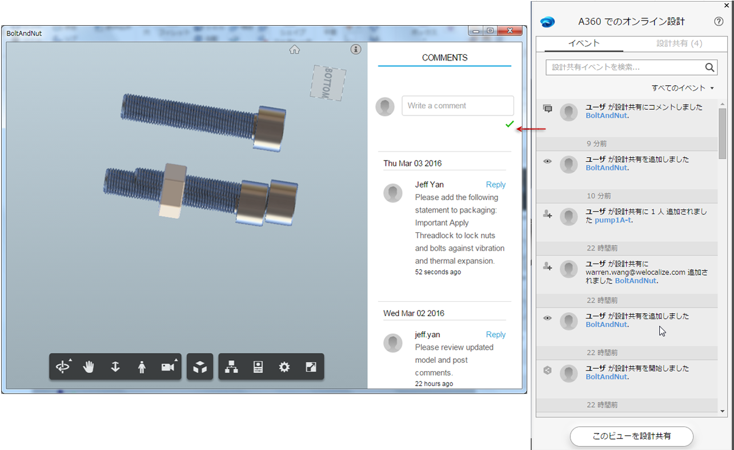Click avatar next to Jeff Yan comment

pos(393,193)
